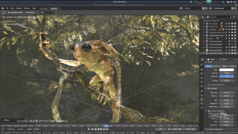Open the View Layer properties tab icon
238x134 pixels.
(202, 78)
